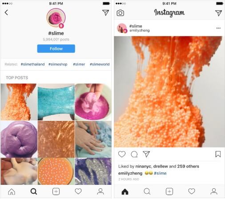
Task: Create new post on hashtag screen
Action: (x=56, y=191)
